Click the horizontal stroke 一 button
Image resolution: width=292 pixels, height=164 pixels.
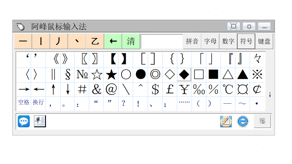[23, 41]
